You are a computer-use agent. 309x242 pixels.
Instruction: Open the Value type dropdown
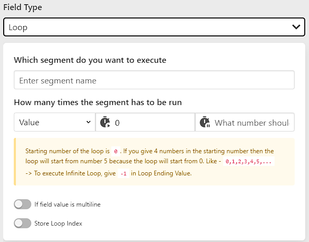[55, 122]
